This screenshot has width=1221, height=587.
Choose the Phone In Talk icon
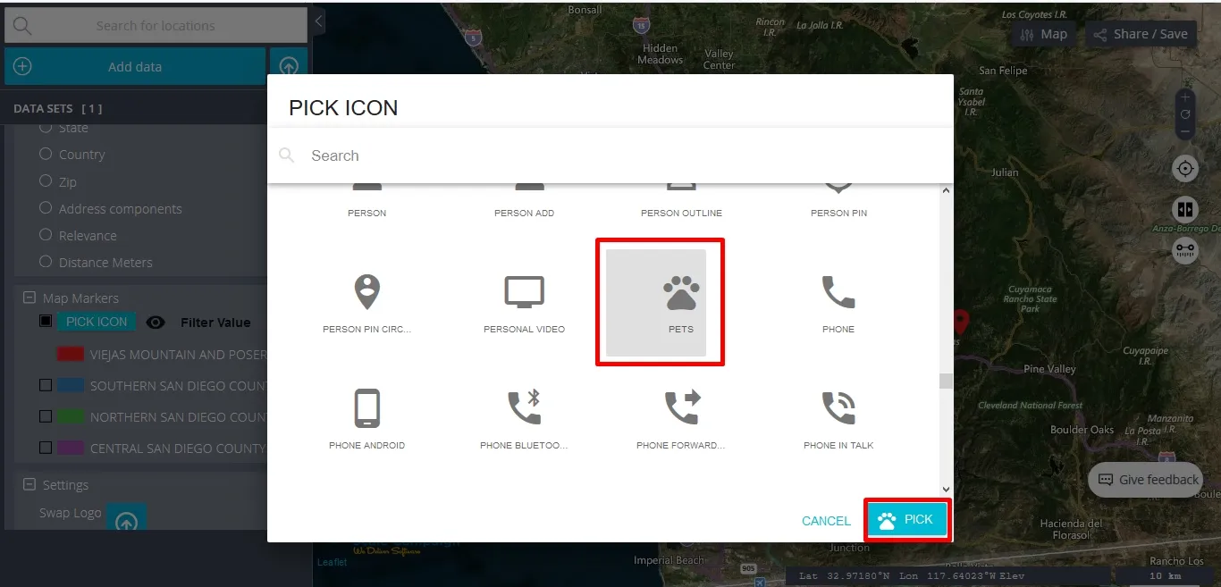click(x=838, y=409)
